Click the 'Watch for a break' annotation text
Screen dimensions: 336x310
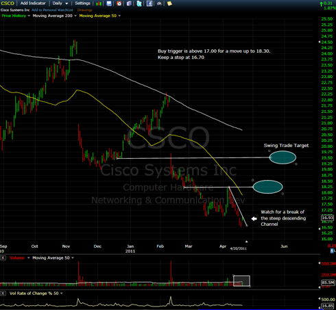(283, 218)
